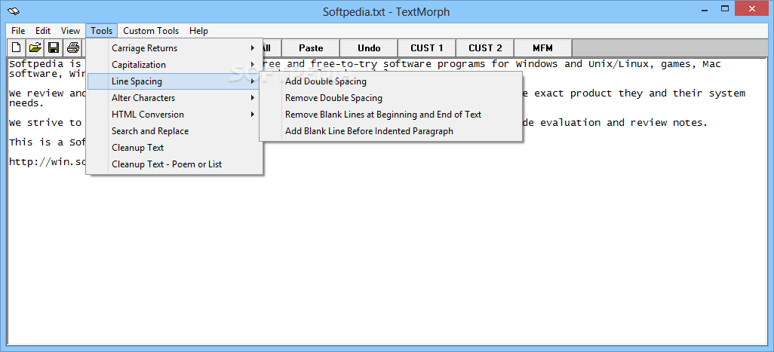Click the TextMorph app icon in title bar
The image size is (774, 352).
click(13, 11)
